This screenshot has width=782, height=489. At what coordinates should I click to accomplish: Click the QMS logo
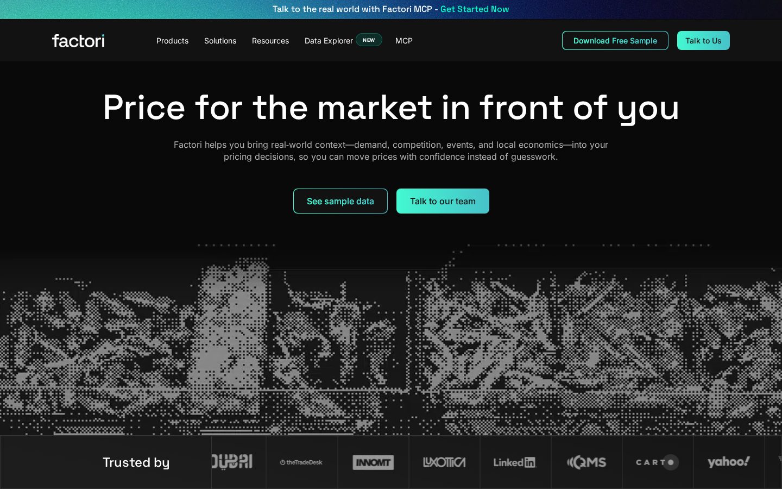(586, 462)
